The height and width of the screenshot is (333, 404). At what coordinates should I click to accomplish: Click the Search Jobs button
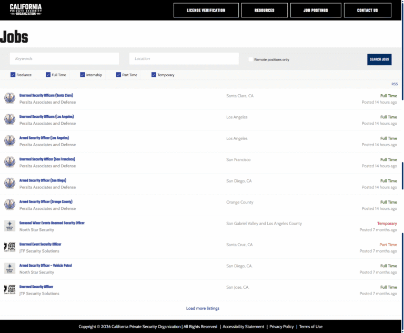pyautogui.click(x=379, y=59)
